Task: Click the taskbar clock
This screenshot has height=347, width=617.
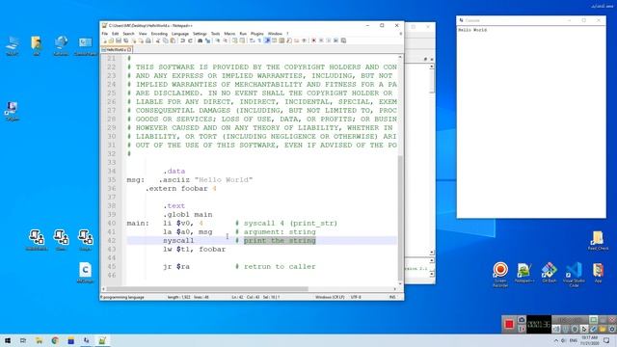Action: pos(589,340)
